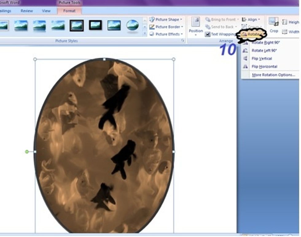Open the Picture Styles dialog launcher
Image resolution: width=301 pixels, height=237 pixels.
coord(182,41)
